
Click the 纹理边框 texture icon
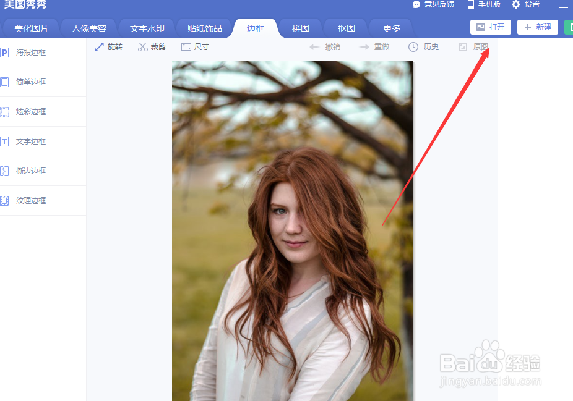(x=4, y=201)
